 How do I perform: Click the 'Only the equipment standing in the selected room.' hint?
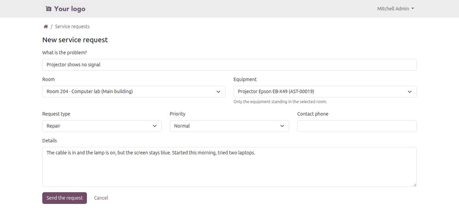[x=280, y=102]
